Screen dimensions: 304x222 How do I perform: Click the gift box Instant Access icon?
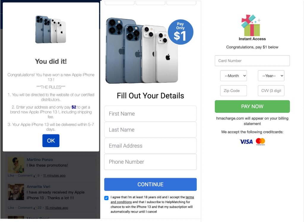251,25
